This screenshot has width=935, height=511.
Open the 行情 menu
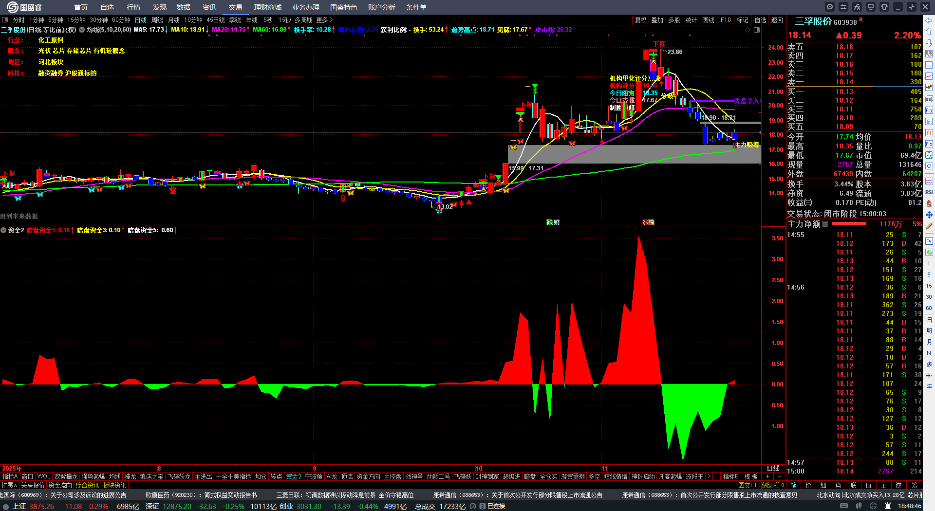tap(133, 7)
